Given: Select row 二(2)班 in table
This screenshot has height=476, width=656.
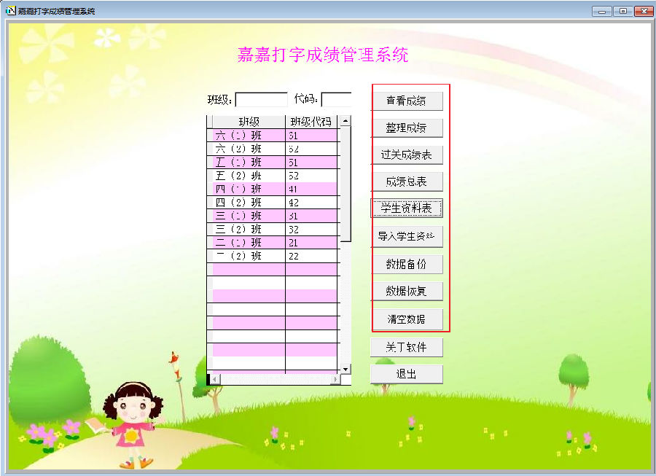Looking at the screenshot, I should pos(273,256).
